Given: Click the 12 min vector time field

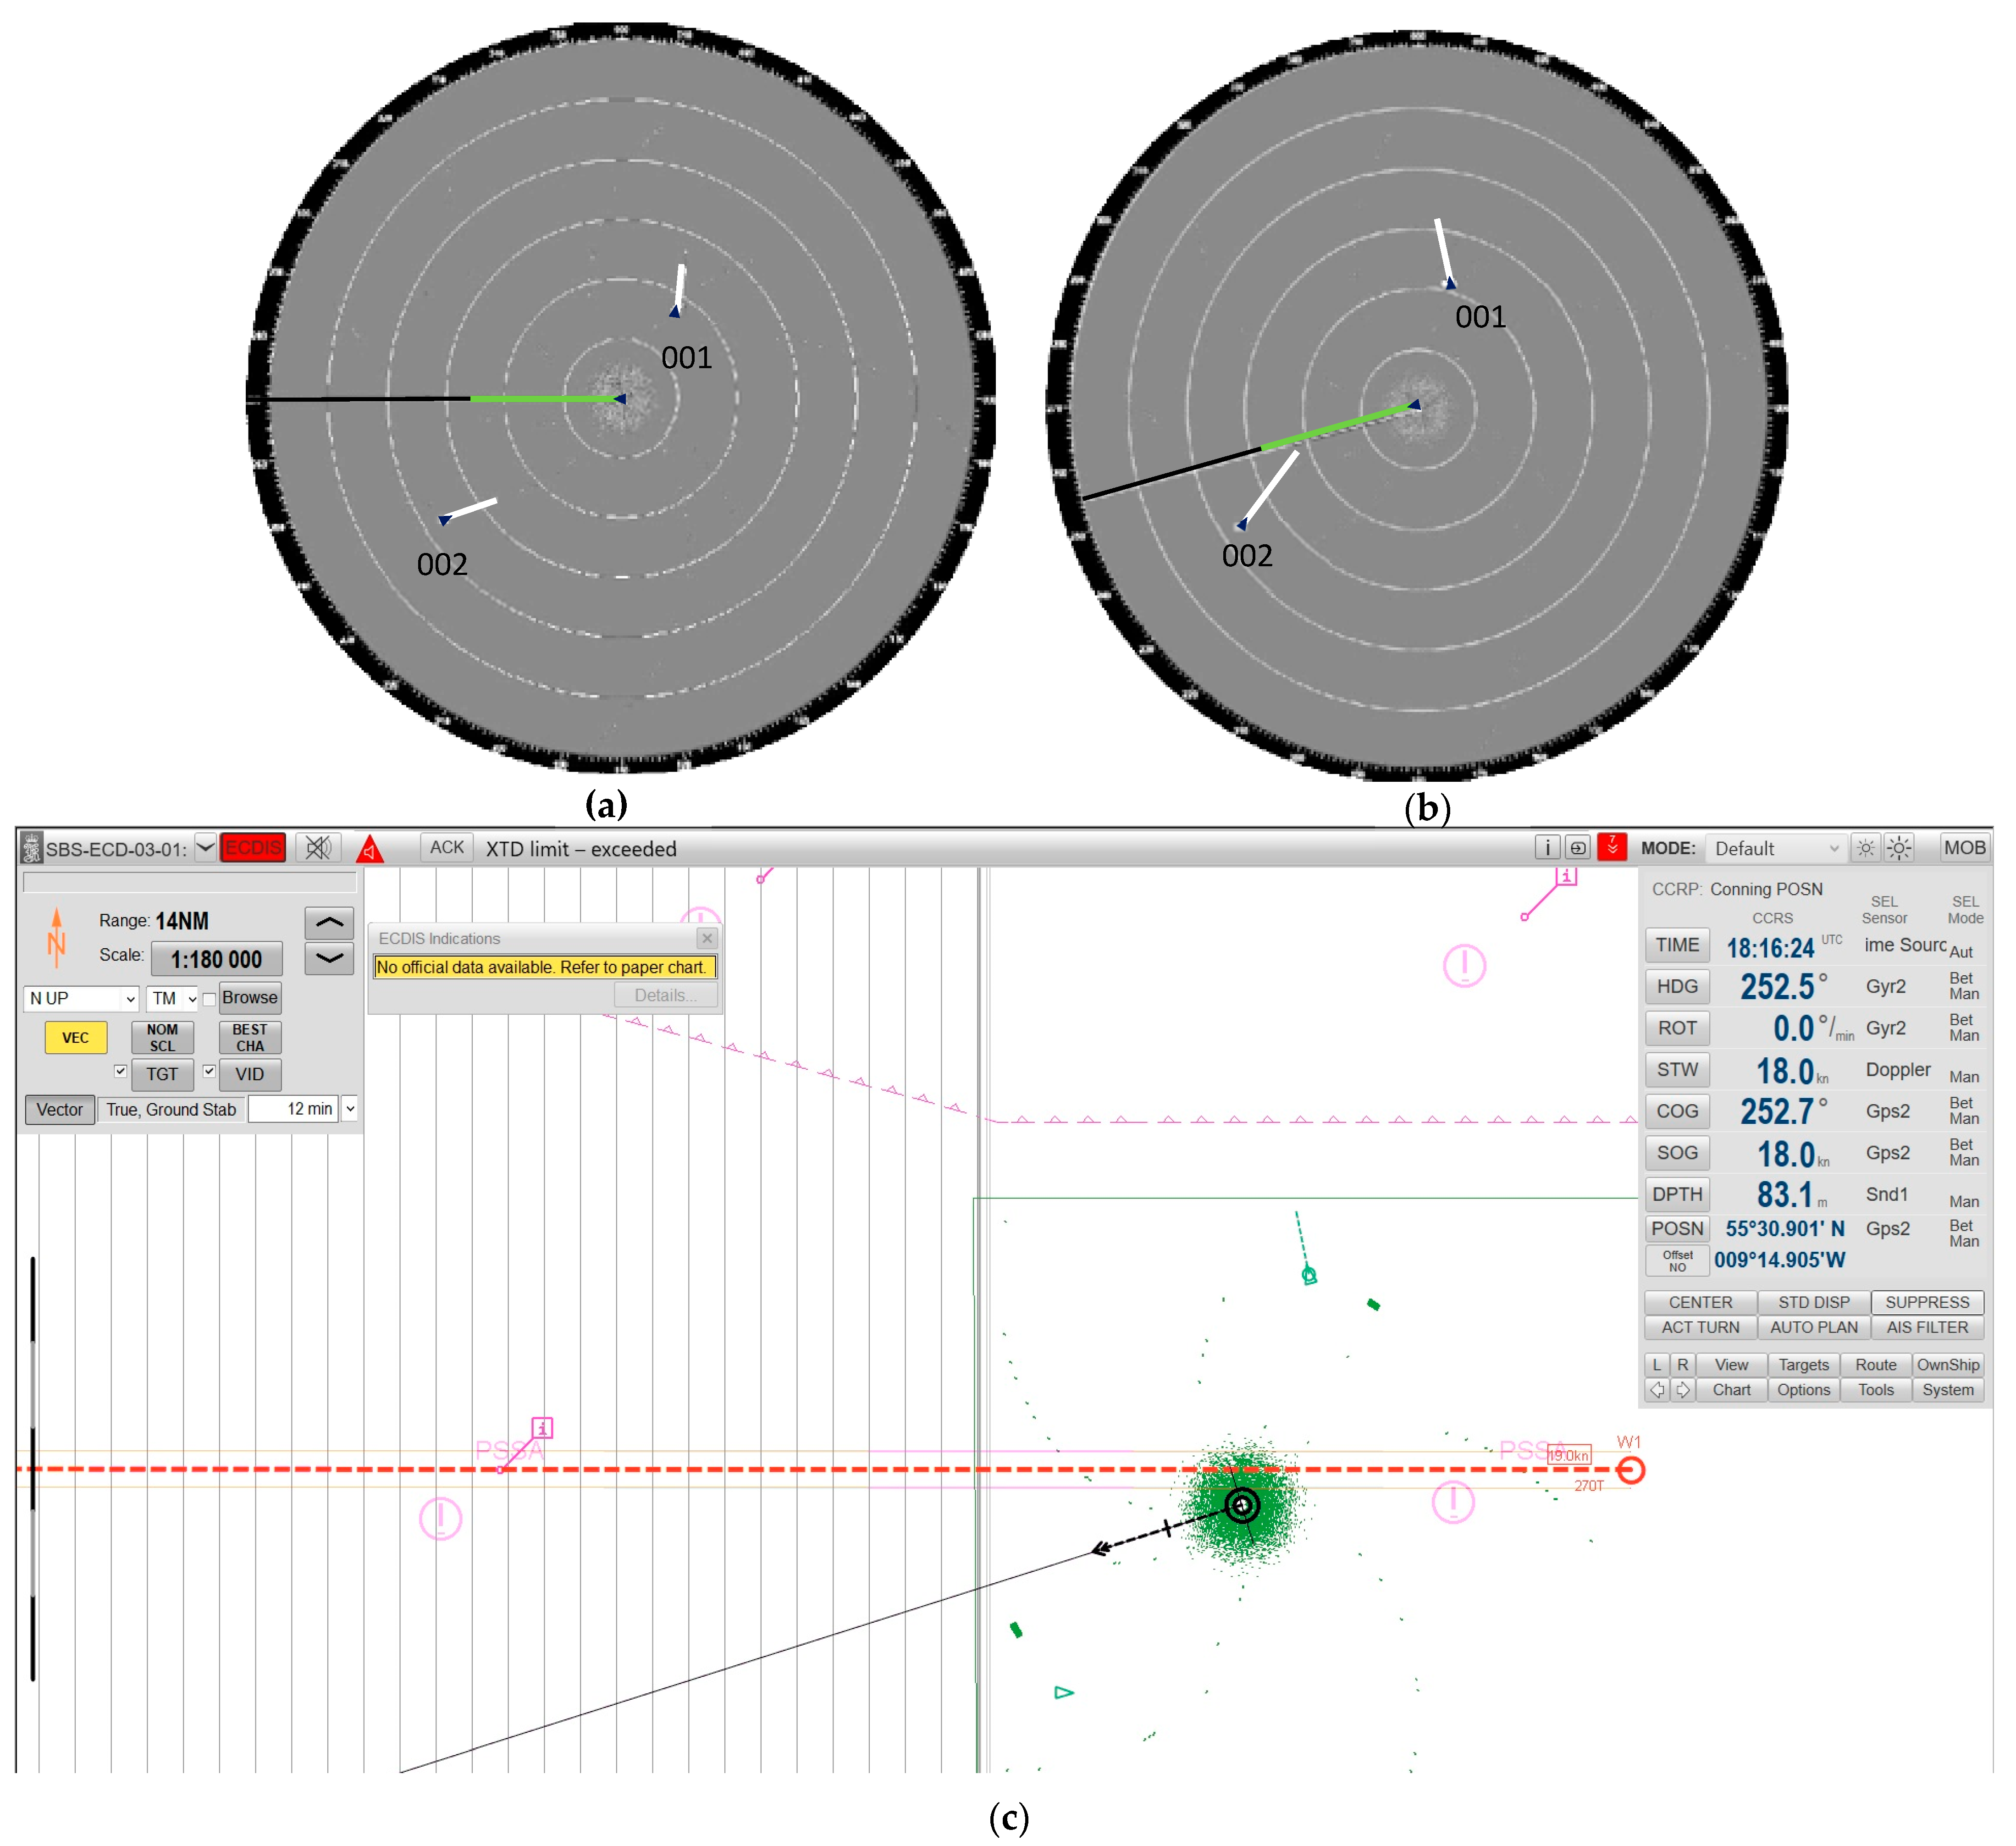Looking at the screenshot, I should click(293, 1109).
